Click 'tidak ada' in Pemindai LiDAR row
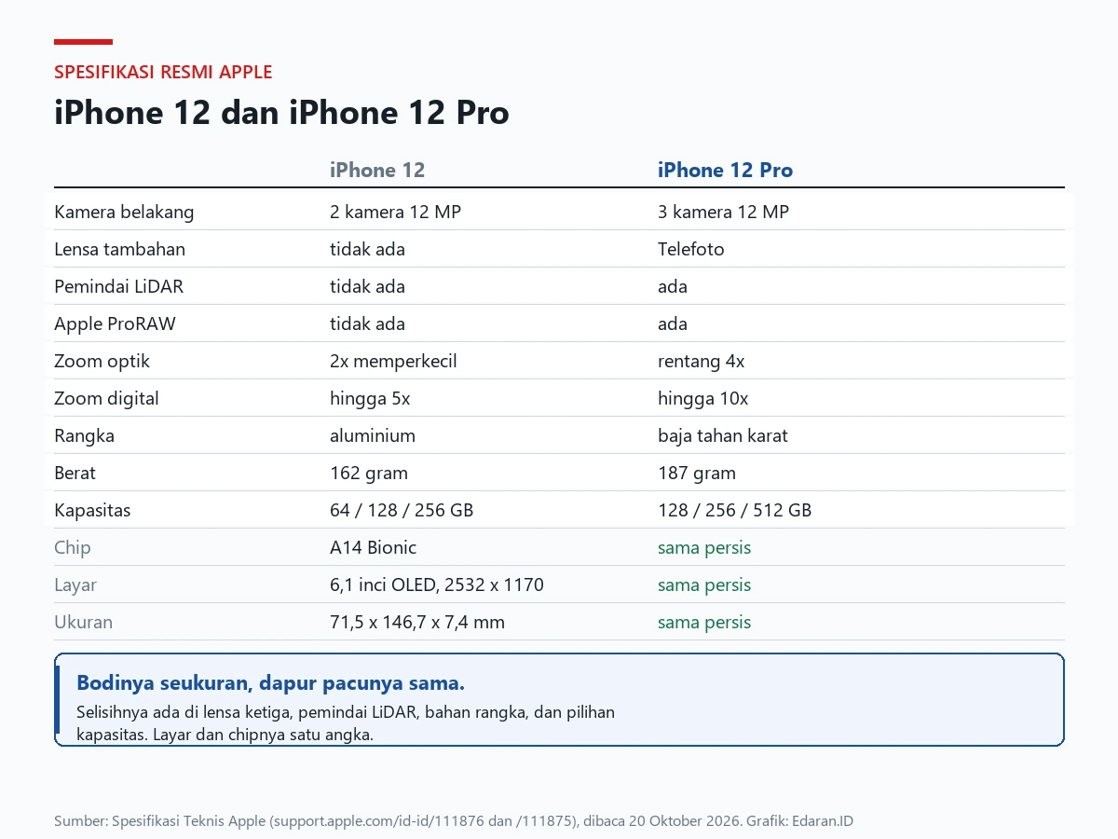The width and height of the screenshot is (1118, 839). 367,286
